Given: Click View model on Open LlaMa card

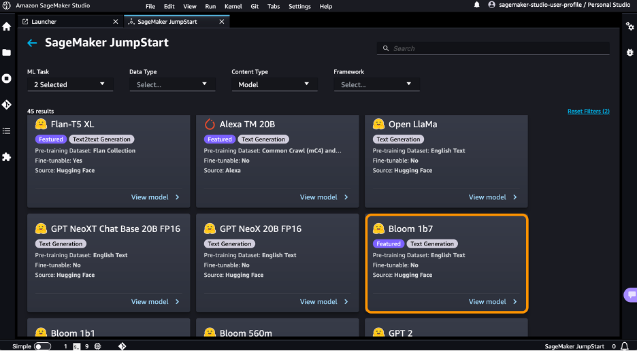Looking at the screenshot, I should pos(493,197).
